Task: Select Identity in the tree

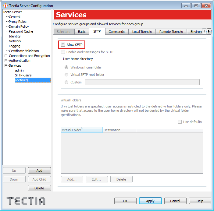Action: [15, 36]
